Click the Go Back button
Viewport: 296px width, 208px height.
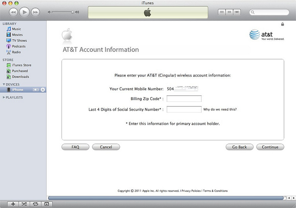pyautogui.click(x=240, y=147)
